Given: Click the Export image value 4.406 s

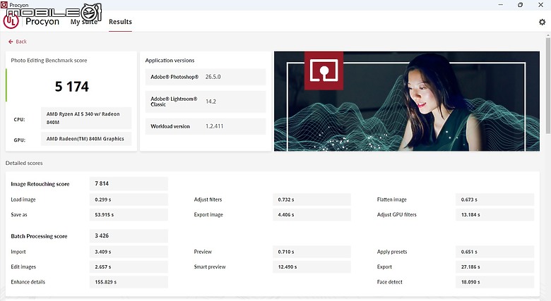Looking at the screenshot, I should pos(312,215).
